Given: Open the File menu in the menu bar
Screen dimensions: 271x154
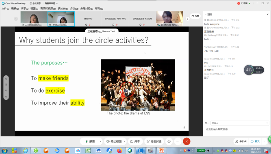Looking at the screenshot, I should (5, 9).
